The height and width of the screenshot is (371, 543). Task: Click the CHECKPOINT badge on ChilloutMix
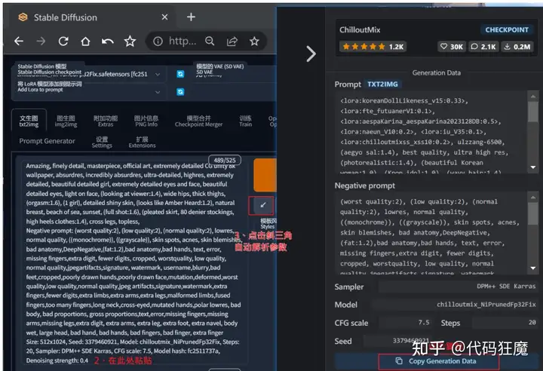point(507,30)
